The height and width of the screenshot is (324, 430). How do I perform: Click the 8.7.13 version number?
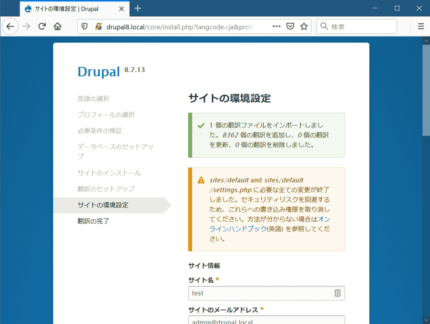point(134,70)
